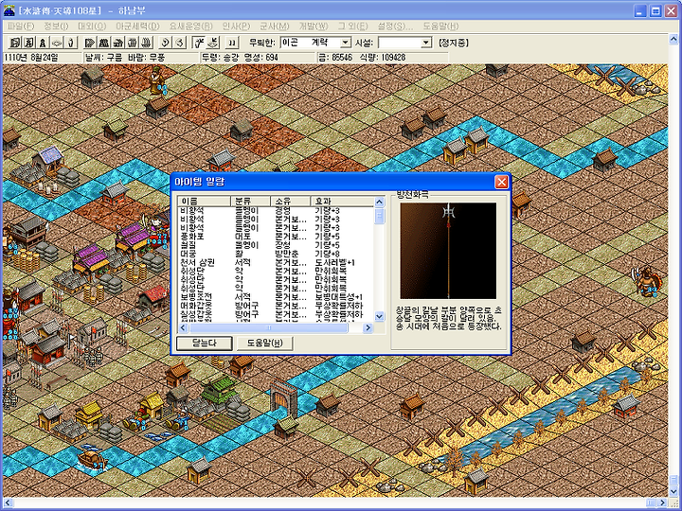Select the sailing ship toolbar icon
This screenshot has height=511, width=682.
(147, 43)
